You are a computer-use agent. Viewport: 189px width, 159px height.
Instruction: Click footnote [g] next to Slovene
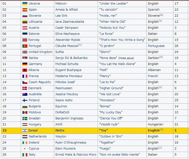(x=162, y=15)
